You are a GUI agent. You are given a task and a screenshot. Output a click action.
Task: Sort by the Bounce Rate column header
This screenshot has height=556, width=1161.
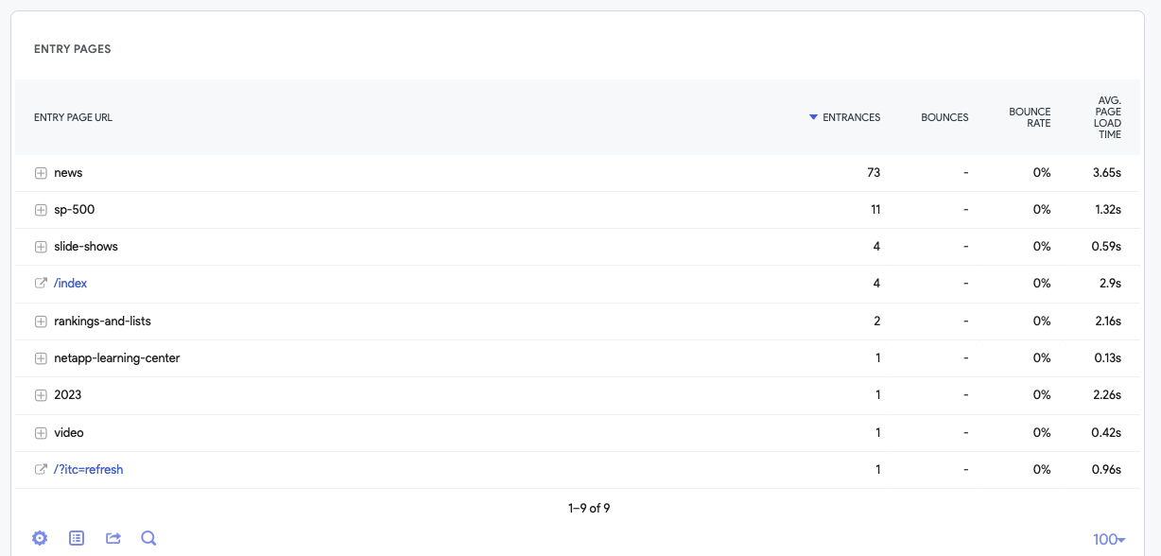pos(1030,117)
